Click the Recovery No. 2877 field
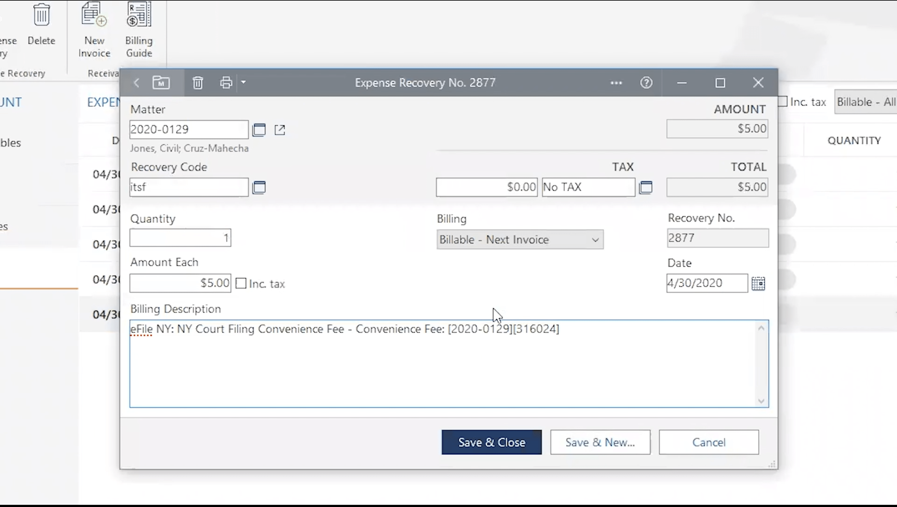 pyautogui.click(x=718, y=238)
